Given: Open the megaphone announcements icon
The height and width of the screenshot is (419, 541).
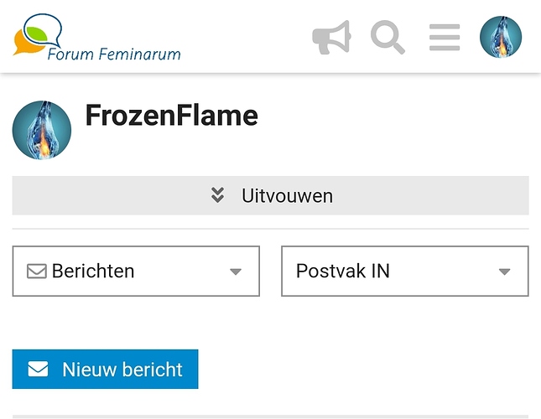Looking at the screenshot, I should (331, 38).
